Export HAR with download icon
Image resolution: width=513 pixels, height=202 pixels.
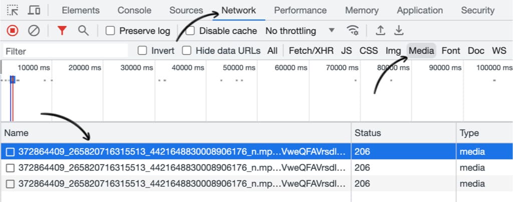[398, 30]
